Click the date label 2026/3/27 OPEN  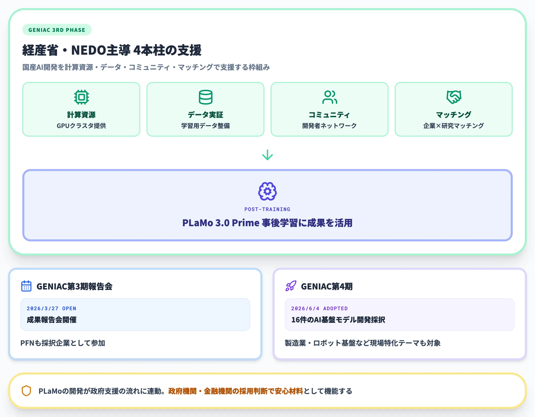click(x=52, y=308)
